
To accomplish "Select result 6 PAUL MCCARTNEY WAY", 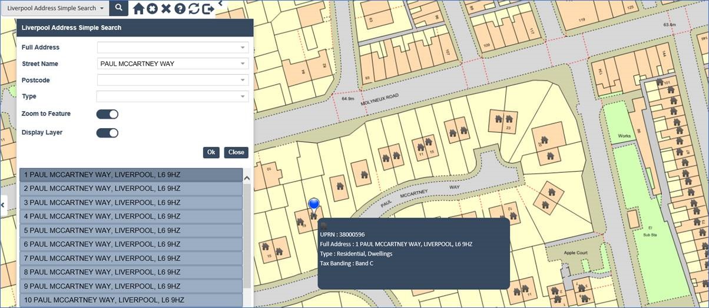I will [131, 245].
